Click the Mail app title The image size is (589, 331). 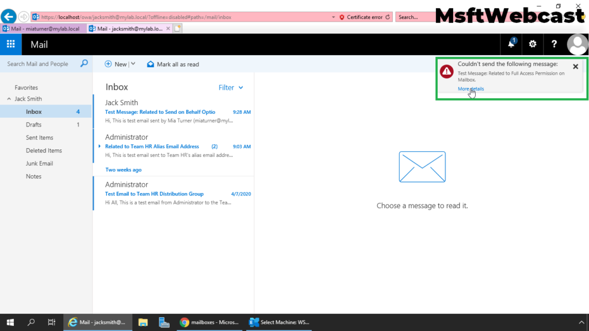click(39, 44)
